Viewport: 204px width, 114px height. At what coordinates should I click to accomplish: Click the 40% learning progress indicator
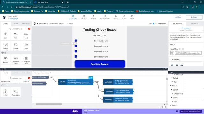click(x=75, y=111)
